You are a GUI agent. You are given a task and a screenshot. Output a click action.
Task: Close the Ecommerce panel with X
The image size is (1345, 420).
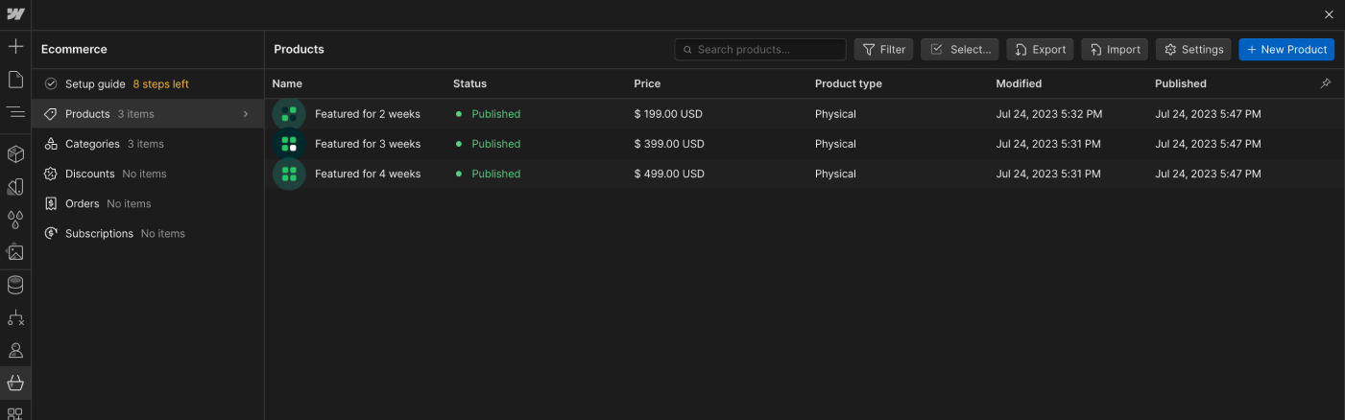click(1329, 14)
